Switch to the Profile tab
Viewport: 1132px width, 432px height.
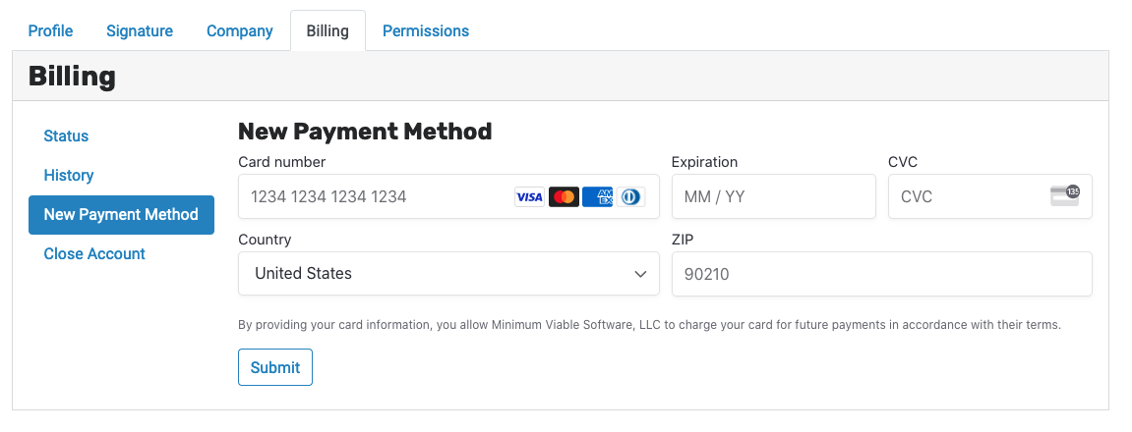(50, 31)
